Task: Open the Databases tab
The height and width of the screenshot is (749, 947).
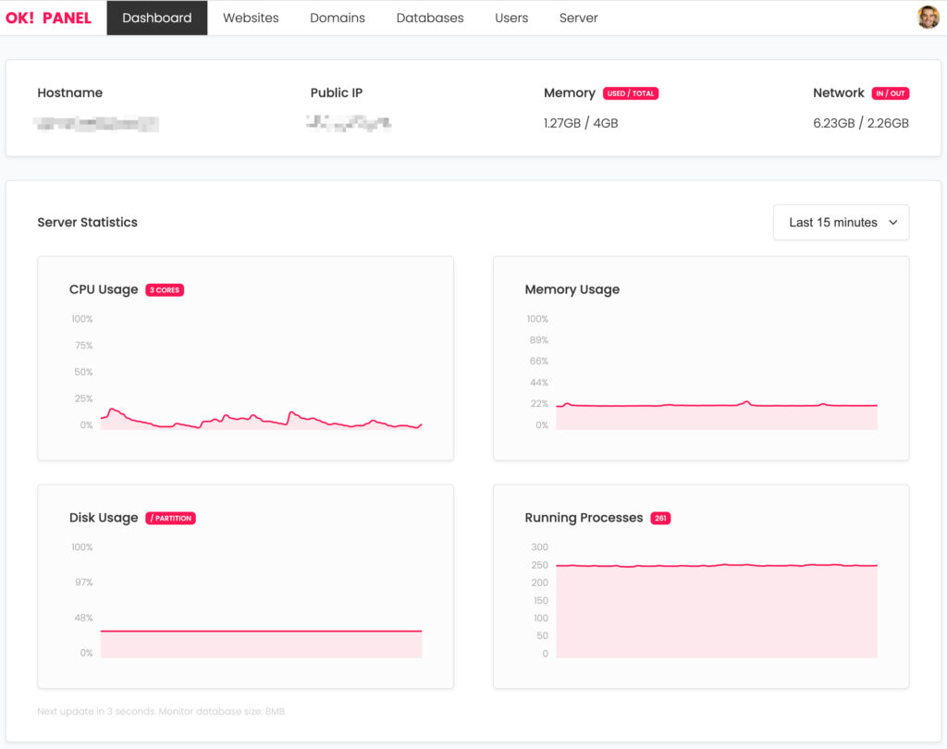Action: [x=430, y=18]
